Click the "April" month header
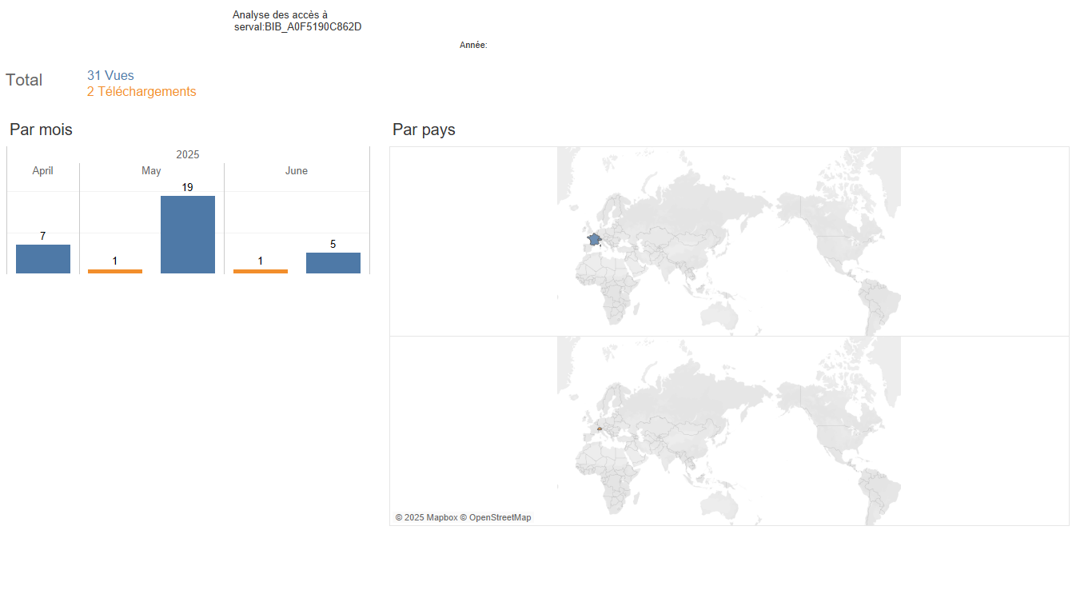 (43, 171)
